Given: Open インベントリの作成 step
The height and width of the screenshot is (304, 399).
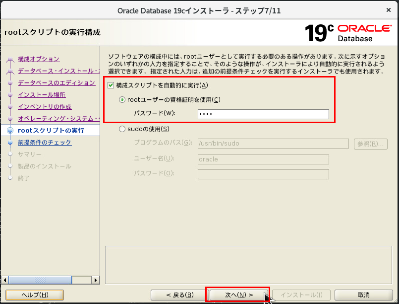Looking at the screenshot, I should pyautogui.click(x=45, y=107).
